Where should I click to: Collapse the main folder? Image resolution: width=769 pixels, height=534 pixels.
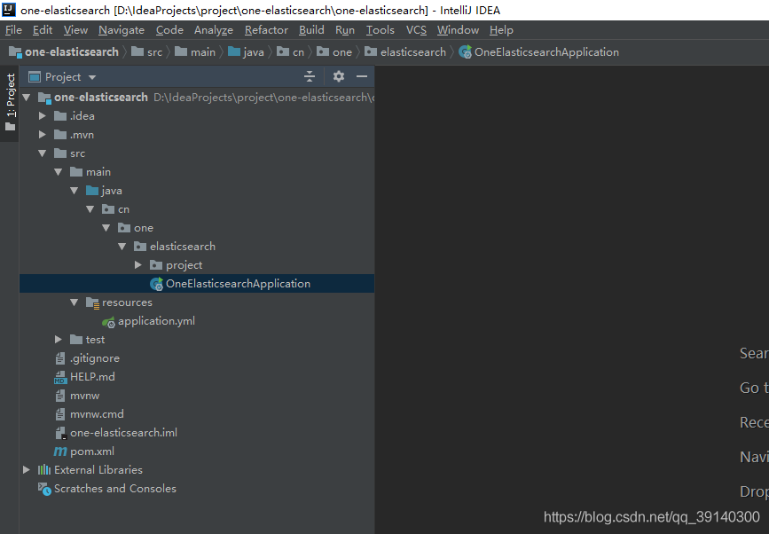(59, 172)
